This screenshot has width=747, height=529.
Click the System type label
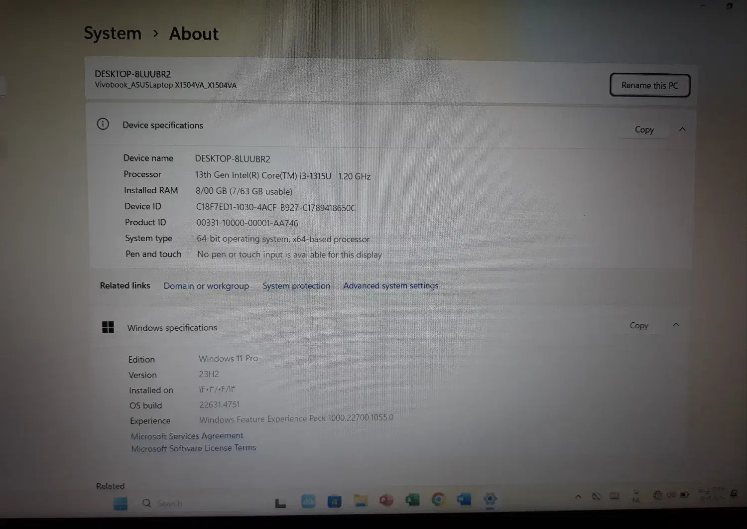[x=149, y=238]
